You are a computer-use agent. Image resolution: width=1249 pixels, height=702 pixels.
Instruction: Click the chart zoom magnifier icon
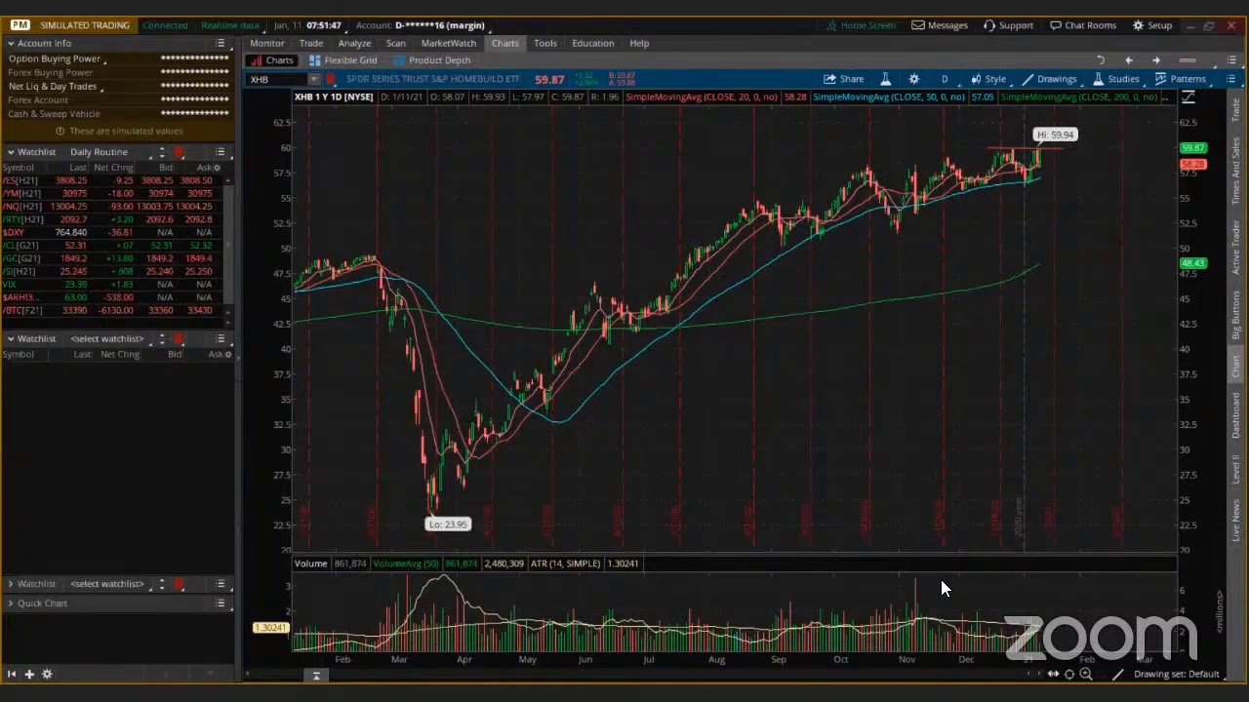pyautogui.click(x=1086, y=674)
